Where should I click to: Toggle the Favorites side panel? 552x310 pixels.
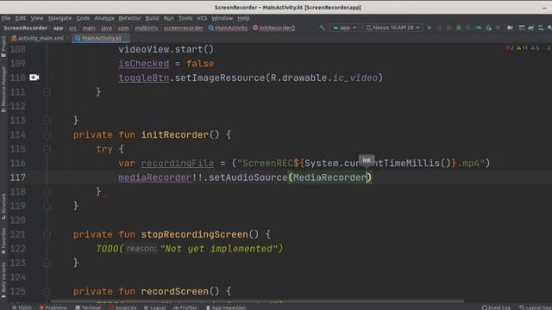(x=3, y=241)
